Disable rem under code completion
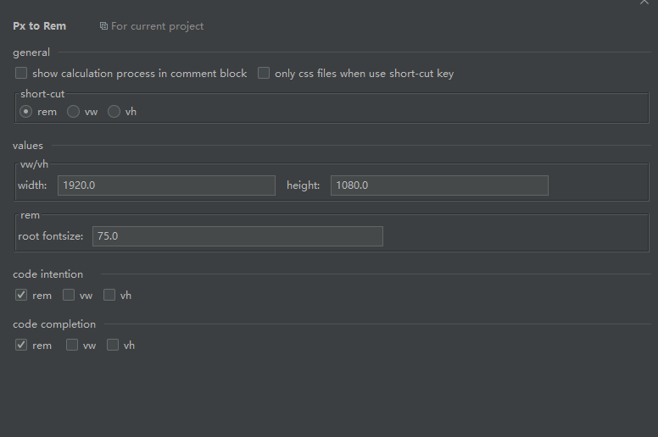 [21, 346]
